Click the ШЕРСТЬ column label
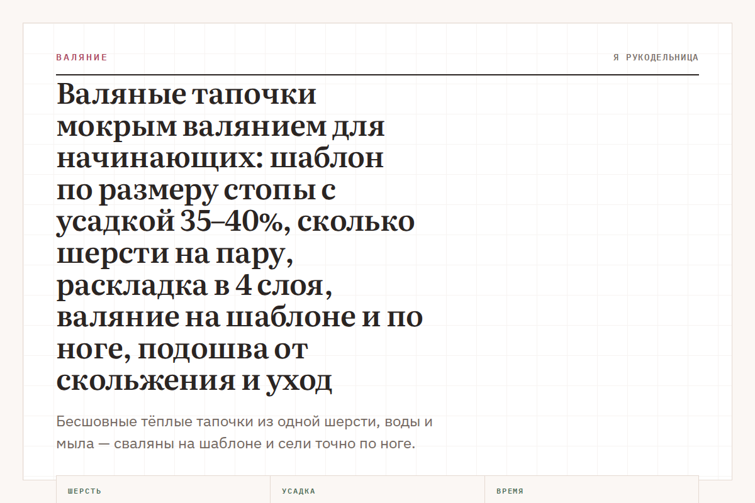 point(84,492)
